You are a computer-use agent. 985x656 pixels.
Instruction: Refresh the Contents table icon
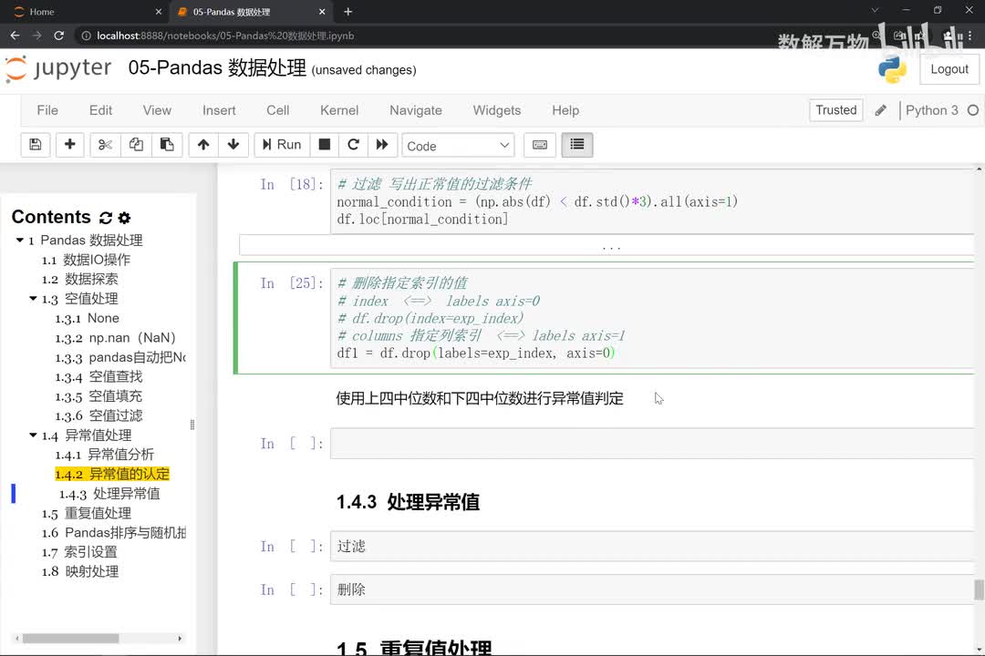[x=106, y=218]
